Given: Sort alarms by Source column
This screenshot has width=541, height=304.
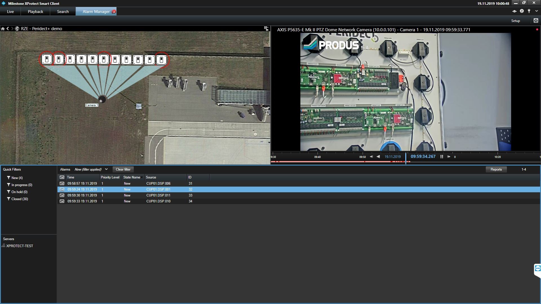Looking at the screenshot, I should pyautogui.click(x=166, y=177).
